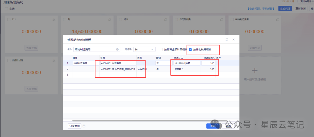Click pencil icon on 结转制造费用 card
Screen dimensions: 314x137
(277, 19)
